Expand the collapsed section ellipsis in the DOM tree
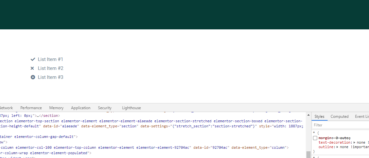Screen dimensions: 369x158 (x=38, y=116)
